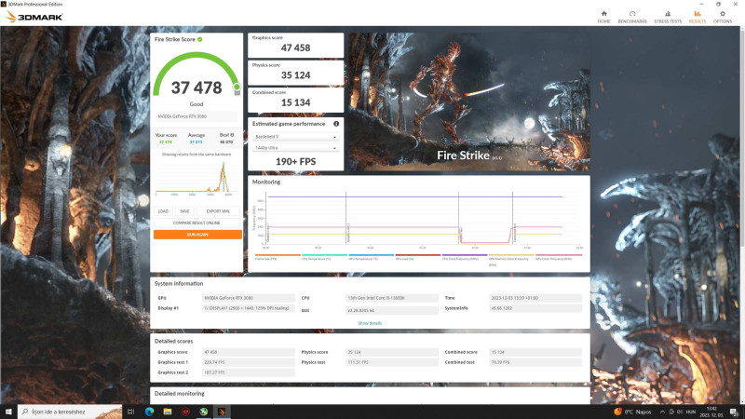Toggle Frame rate (FPS) orange legend

(x=278, y=257)
